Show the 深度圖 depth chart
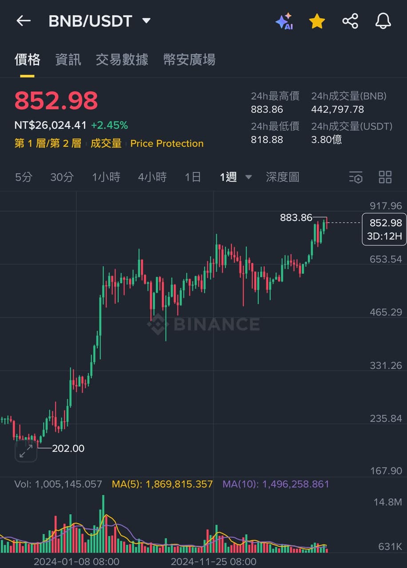Image resolution: width=407 pixels, height=568 pixels. pos(282,177)
